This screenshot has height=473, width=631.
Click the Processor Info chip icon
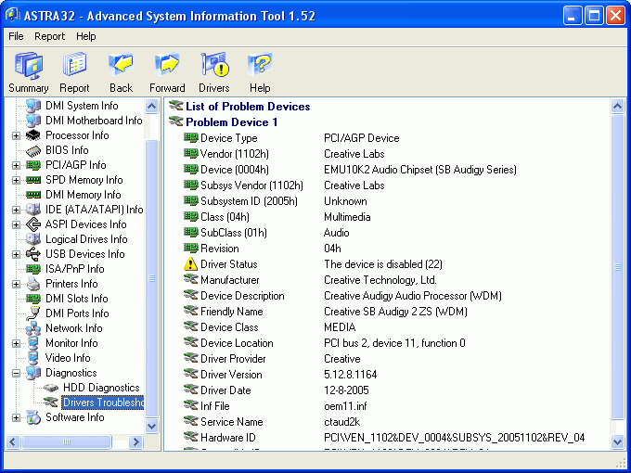(33, 135)
